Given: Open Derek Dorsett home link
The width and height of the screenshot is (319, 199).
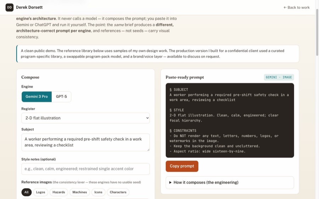Looking at the screenshot, I should (x=29, y=7).
